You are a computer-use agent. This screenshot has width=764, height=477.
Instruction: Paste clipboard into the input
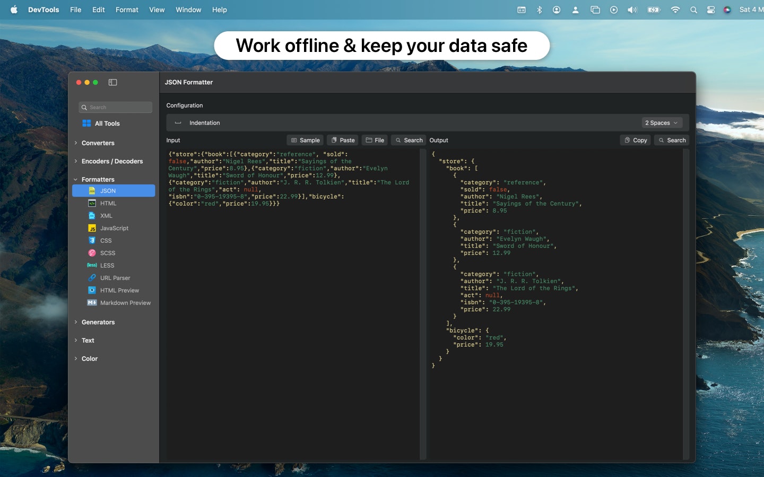click(x=343, y=140)
